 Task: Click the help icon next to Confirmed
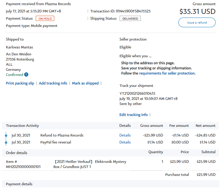point(26,75)
